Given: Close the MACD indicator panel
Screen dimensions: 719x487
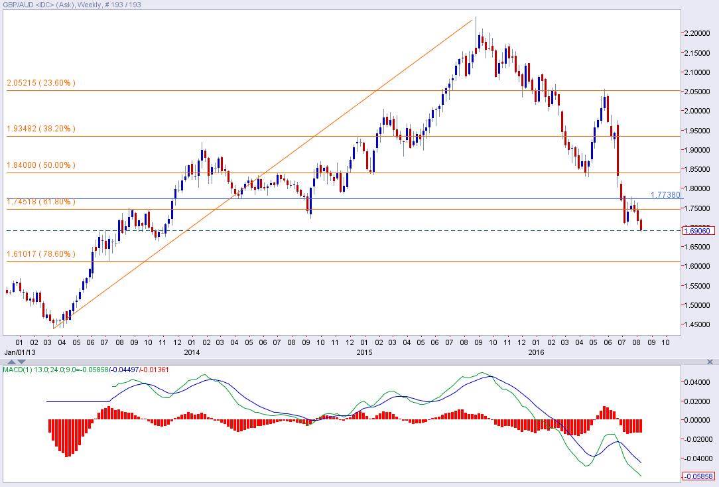Looking at the screenshot, I should [x=710, y=362].
